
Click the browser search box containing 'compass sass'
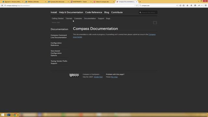click(159, 6)
